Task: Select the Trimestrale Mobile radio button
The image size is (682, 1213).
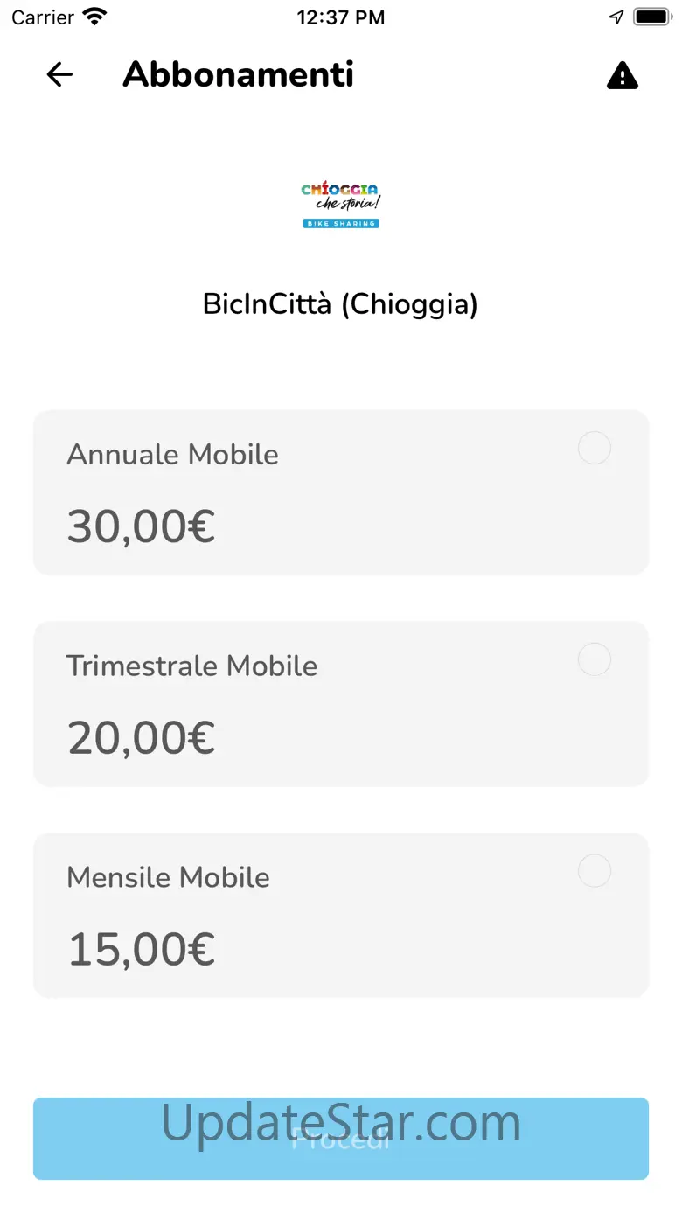Action: click(x=595, y=659)
